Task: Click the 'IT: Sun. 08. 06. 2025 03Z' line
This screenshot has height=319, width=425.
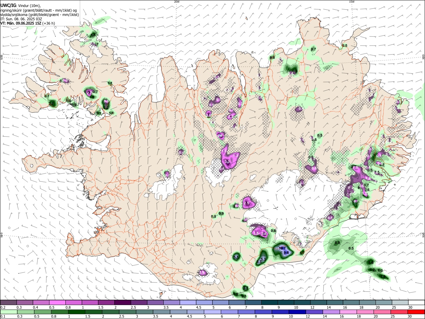Action: pyautogui.click(x=21, y=19)
